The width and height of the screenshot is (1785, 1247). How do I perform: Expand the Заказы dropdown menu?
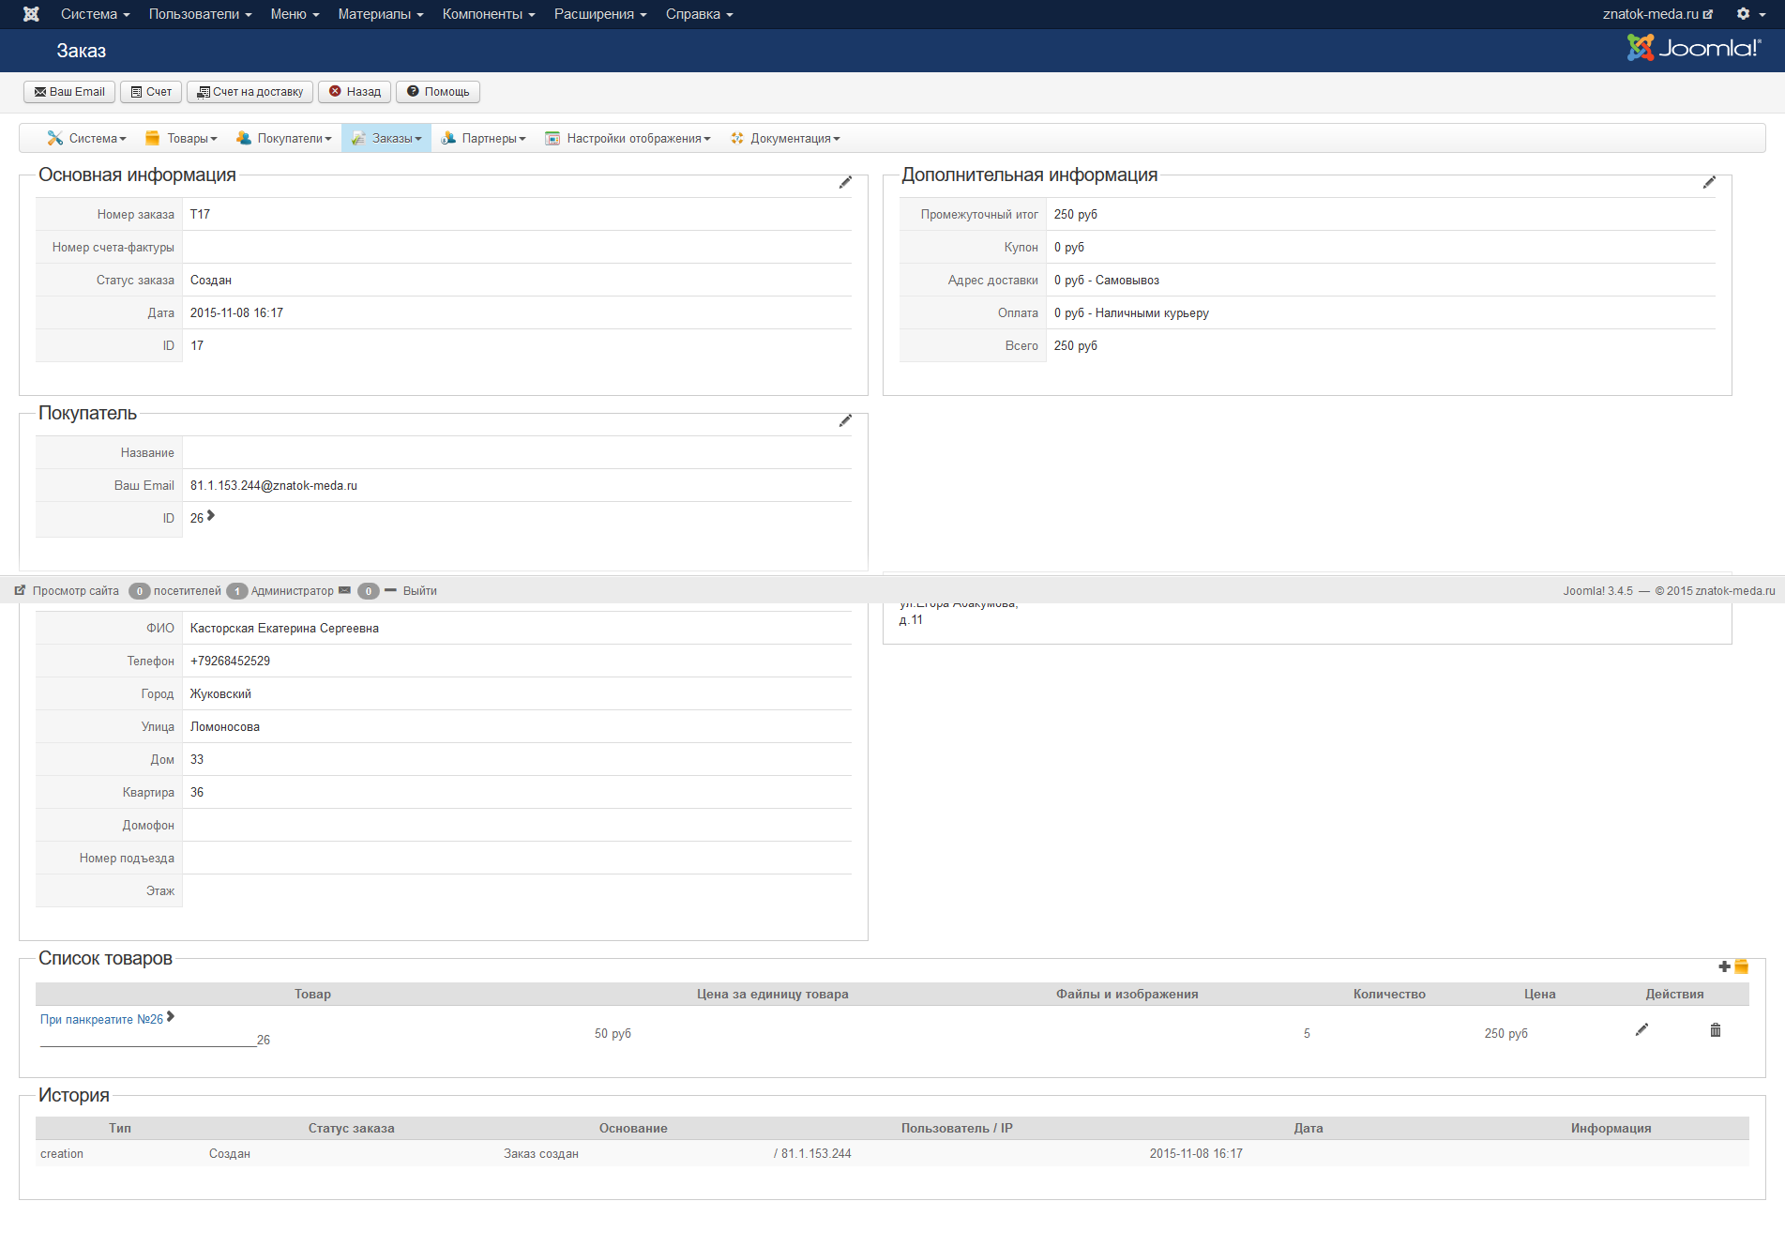tap(386, 138)
